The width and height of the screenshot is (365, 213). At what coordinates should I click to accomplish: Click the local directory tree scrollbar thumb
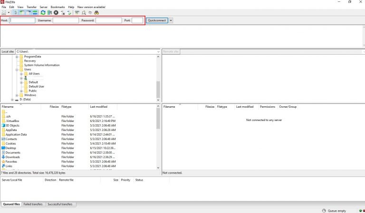pos(158,90)
